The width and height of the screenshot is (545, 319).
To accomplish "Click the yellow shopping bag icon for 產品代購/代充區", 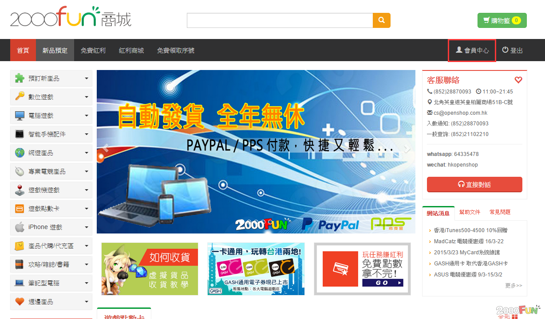I will coord(20,246).
